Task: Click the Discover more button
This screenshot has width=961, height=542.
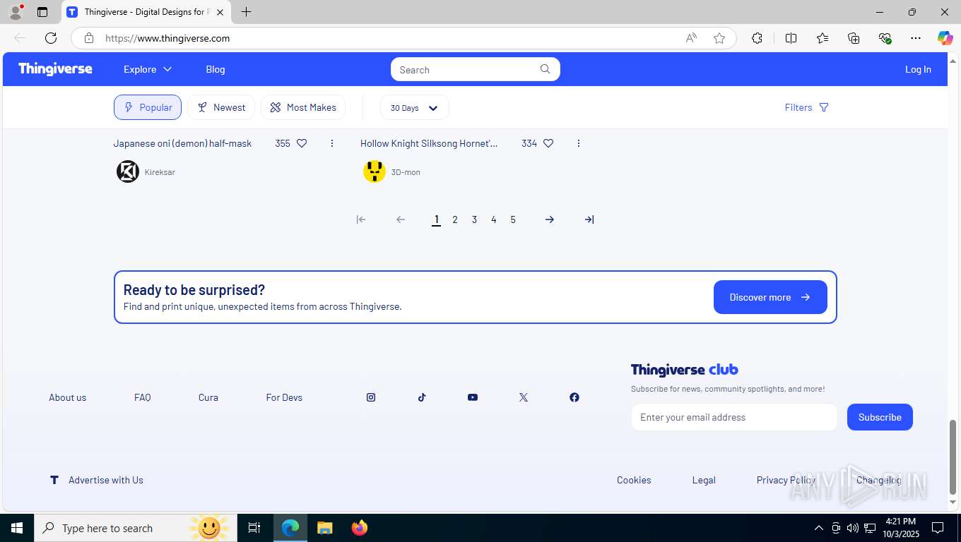Action: 770,297
